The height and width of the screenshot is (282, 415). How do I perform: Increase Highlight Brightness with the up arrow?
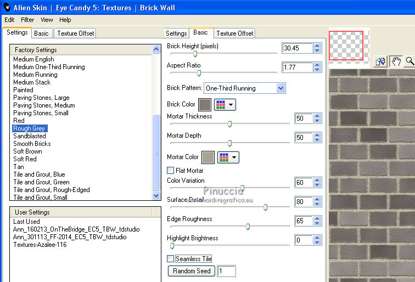[x=317, y=238]
